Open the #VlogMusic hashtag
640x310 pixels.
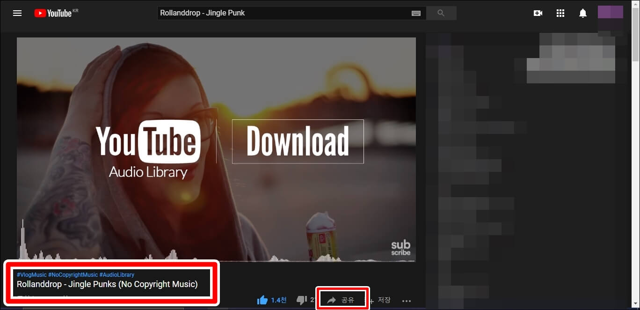(x=32, y=275)
